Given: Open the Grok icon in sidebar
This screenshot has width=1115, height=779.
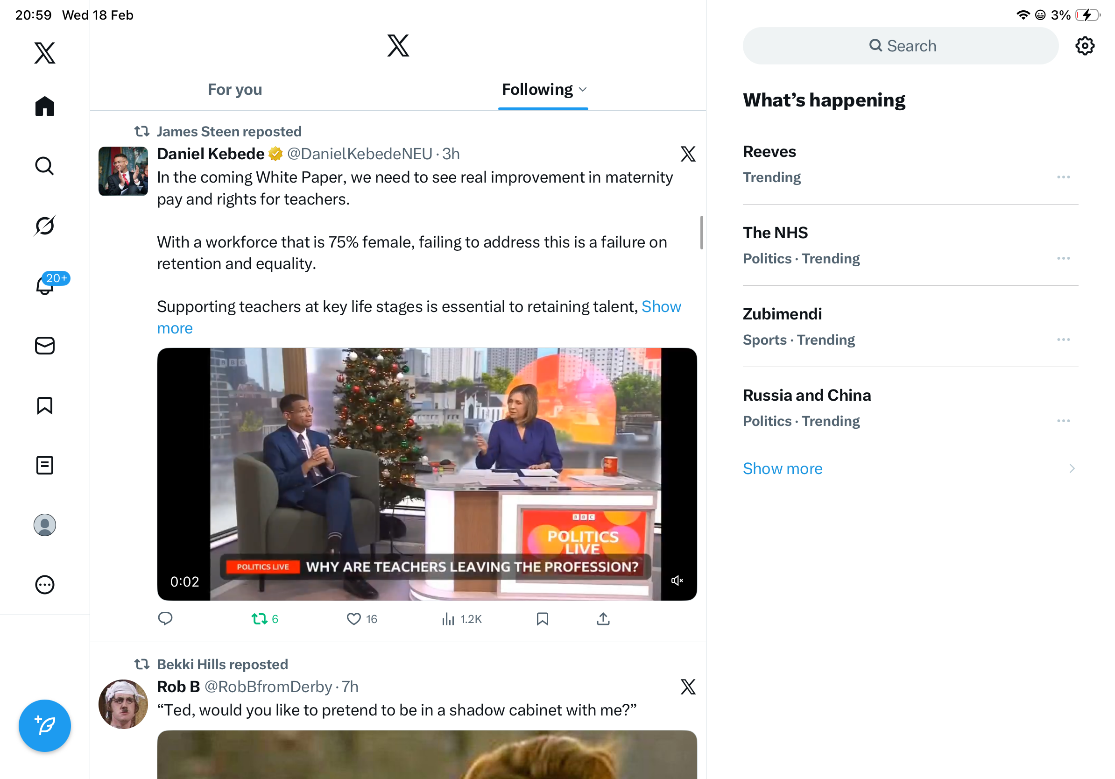Looking at the screenshot, I should (45, 226).
